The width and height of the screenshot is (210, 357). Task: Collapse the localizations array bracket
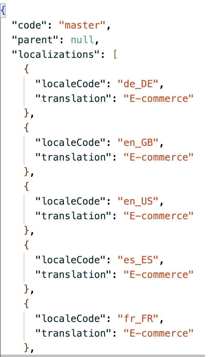point(115,55)
